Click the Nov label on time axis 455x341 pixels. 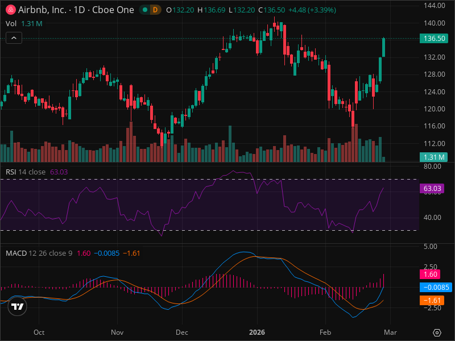tap(117, 332)
